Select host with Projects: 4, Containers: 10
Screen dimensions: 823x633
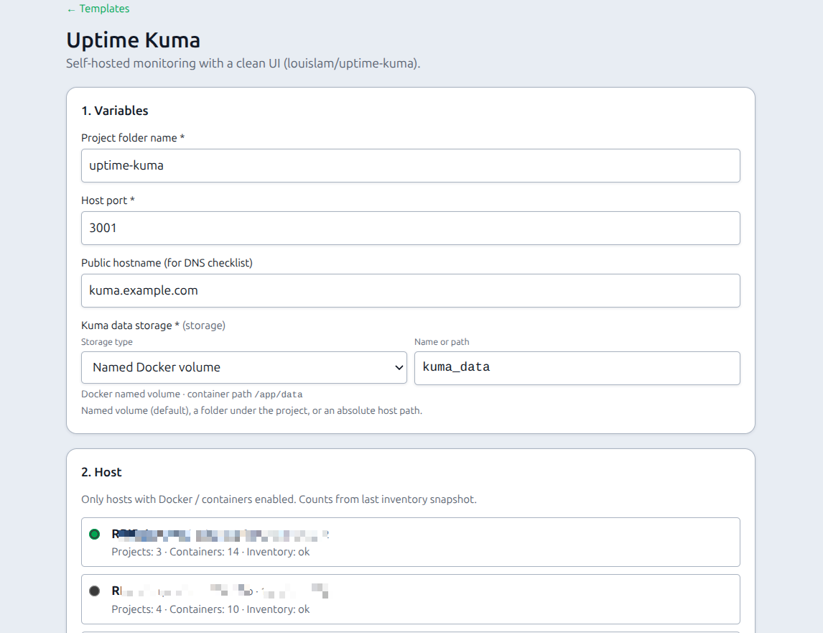(411, 599)
